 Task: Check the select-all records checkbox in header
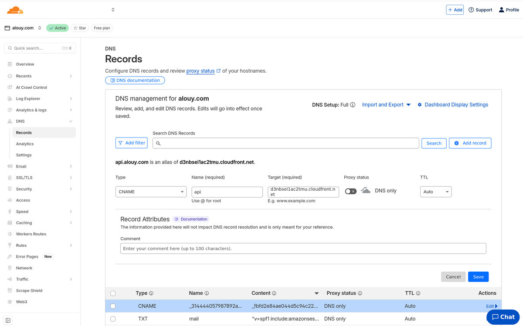click(x=113, y=293)
